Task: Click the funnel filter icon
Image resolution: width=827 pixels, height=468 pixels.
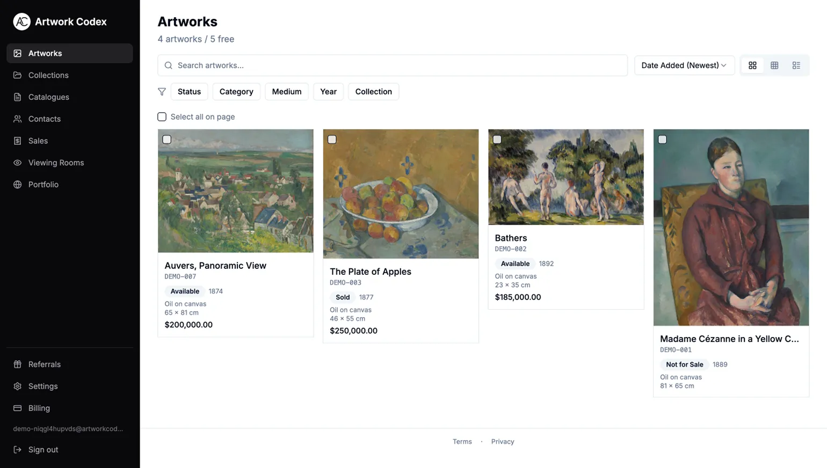Action: 162,92
